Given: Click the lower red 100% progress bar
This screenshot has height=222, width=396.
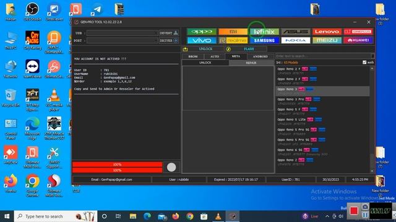Looking at the screenshot, I should click(117, 170).
